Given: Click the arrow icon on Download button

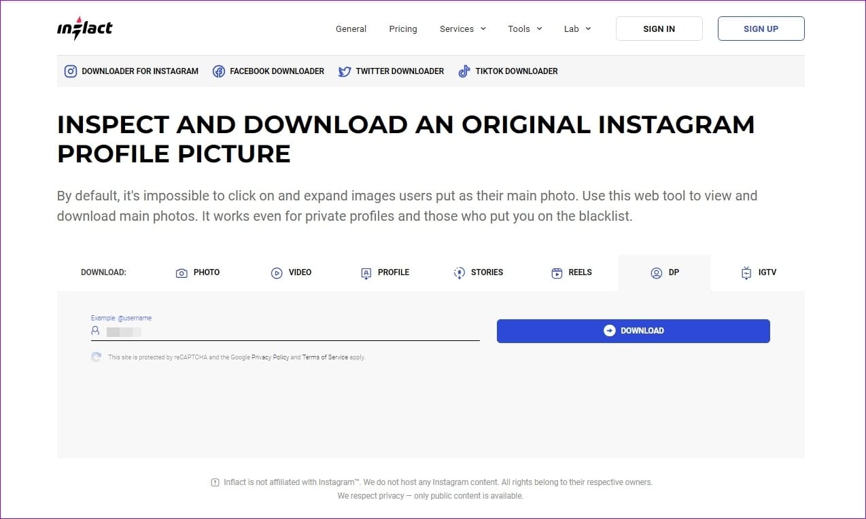Looking at the screenshot, I should 610,331.
